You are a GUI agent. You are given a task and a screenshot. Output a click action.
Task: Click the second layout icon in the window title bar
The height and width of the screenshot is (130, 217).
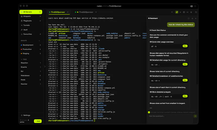click(x=195, y=6)
